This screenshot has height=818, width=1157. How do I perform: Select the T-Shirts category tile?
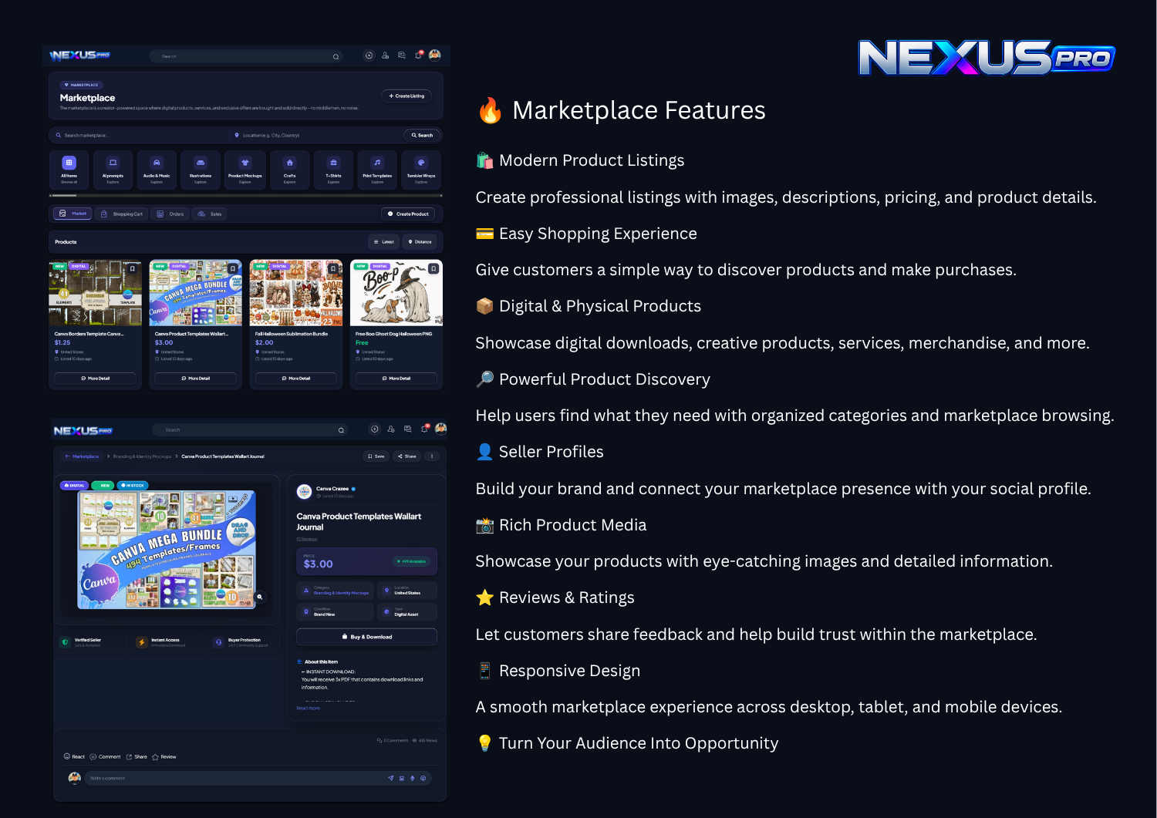(333, 170)
